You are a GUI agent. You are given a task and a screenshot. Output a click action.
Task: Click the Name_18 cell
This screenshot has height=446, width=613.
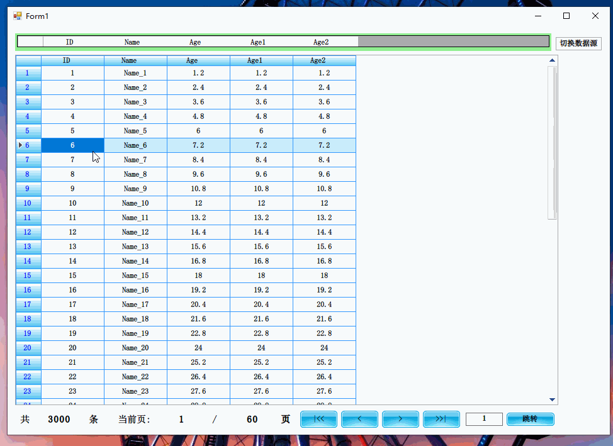click(136, 319)
